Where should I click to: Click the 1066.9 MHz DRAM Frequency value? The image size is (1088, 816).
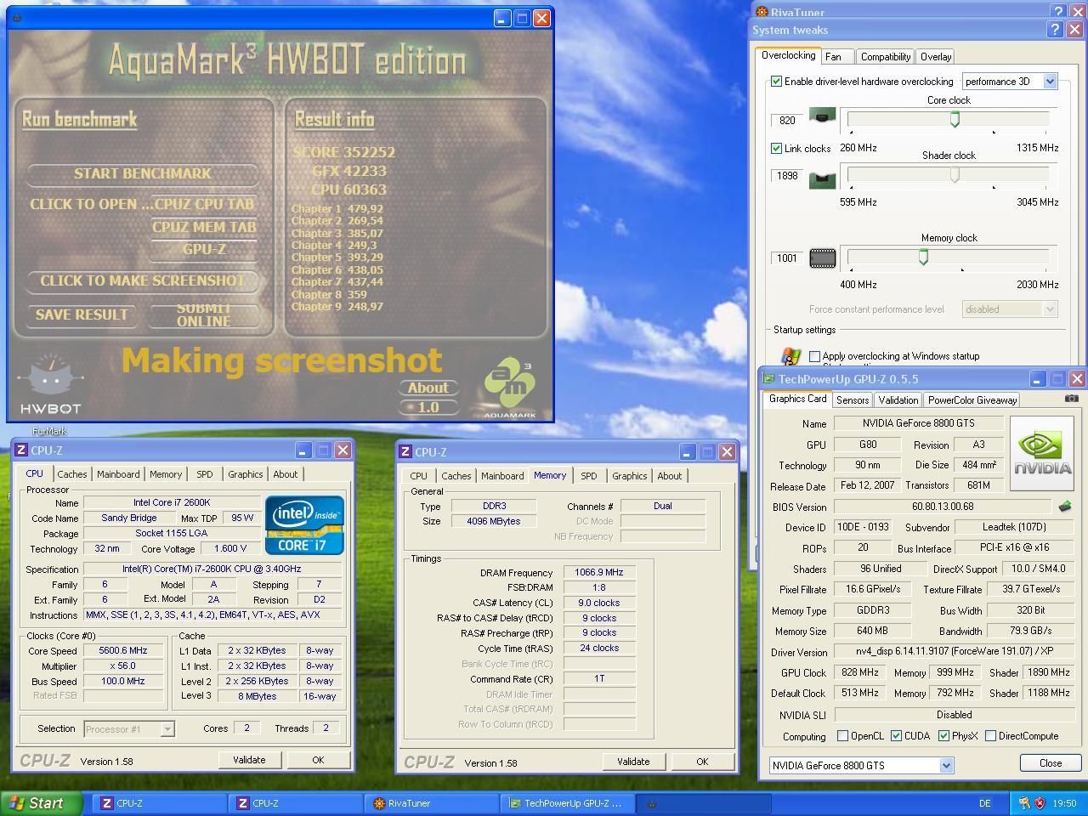[x=599, y=572]
